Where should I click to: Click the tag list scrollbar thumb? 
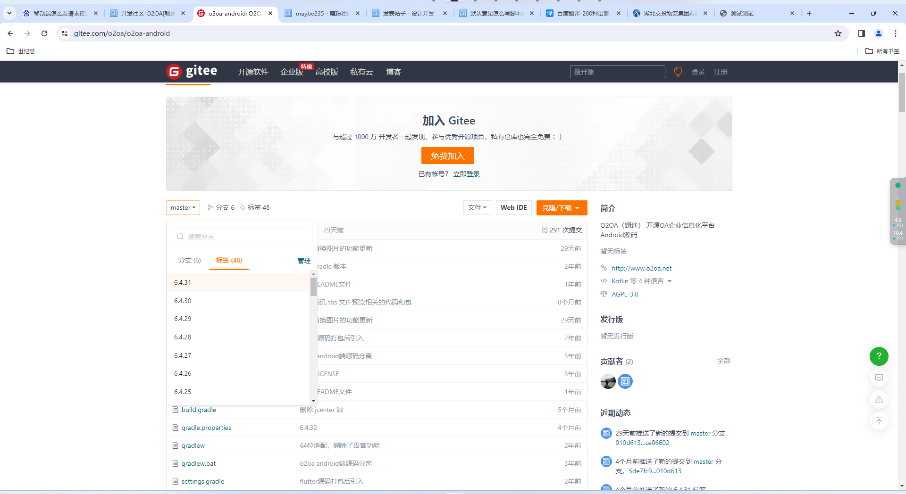click(313, 287)
